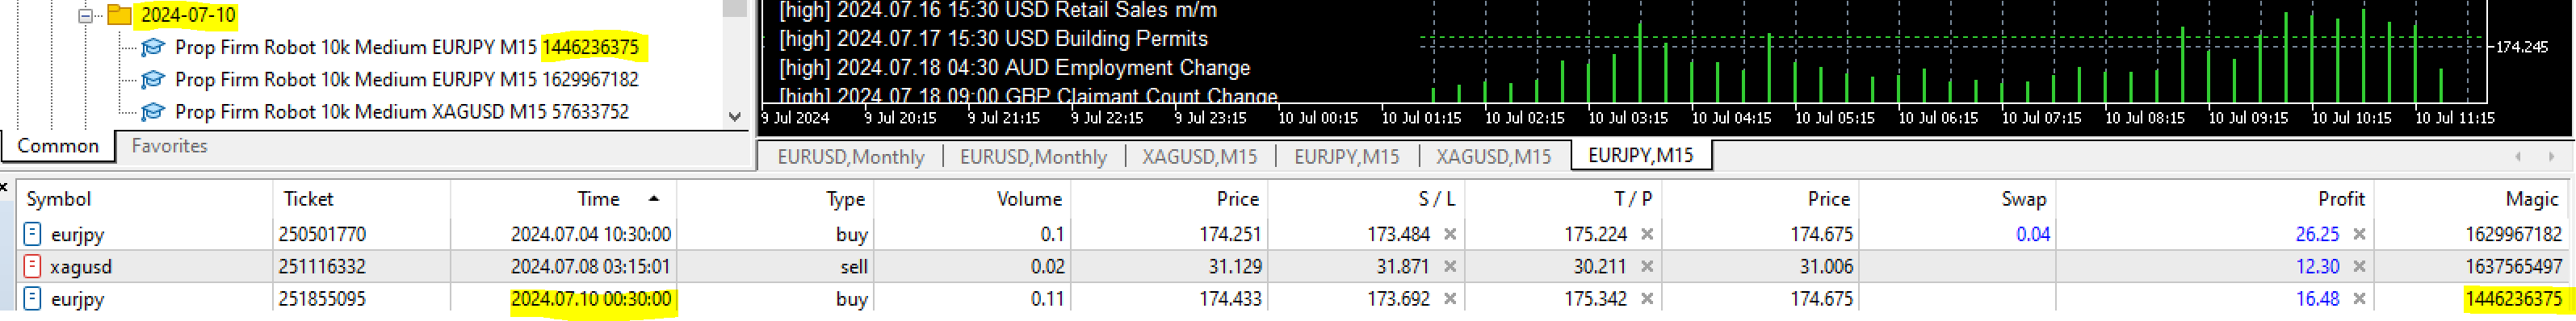The height and width of the screenshot is (321, 2576).
Task: Open the first XAGUSD,M15 chart tab
Action: point(1199,157)
